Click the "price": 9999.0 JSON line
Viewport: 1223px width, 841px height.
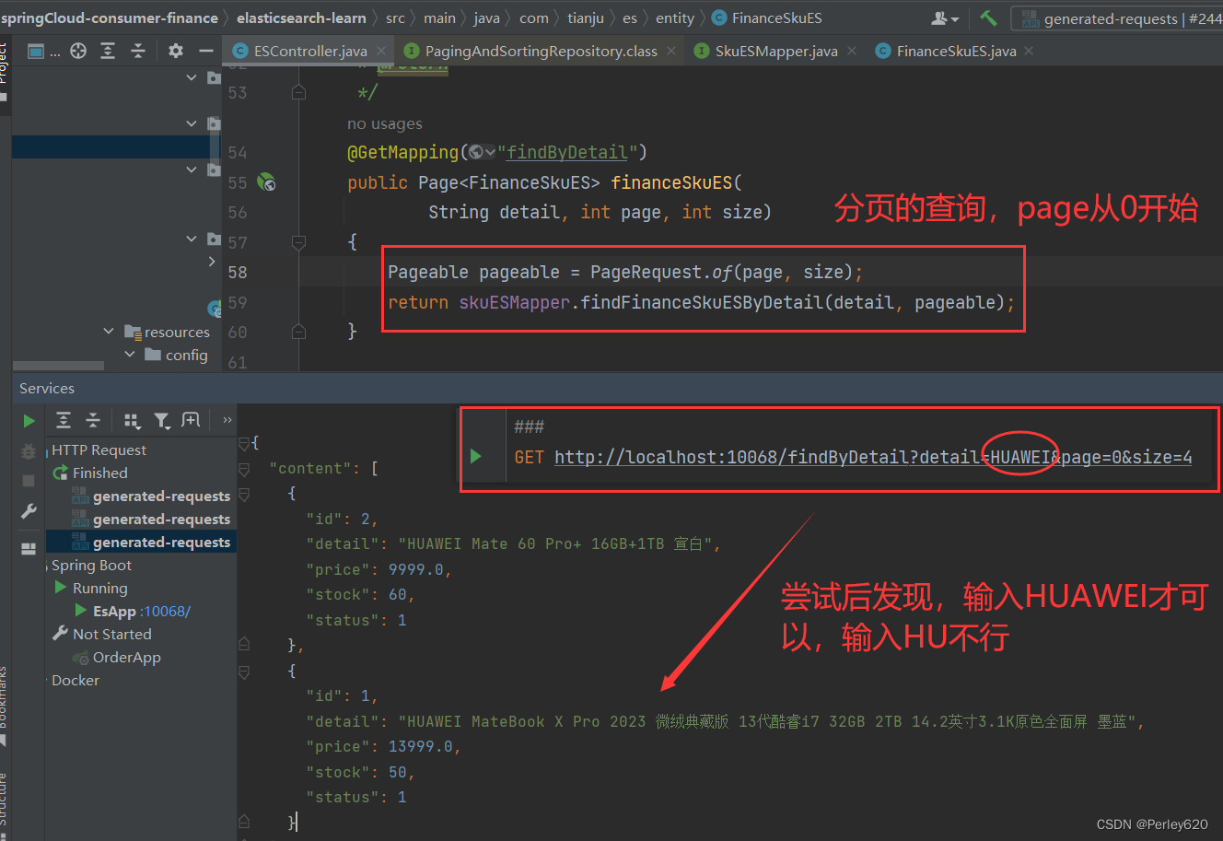[x=379, y=569]
